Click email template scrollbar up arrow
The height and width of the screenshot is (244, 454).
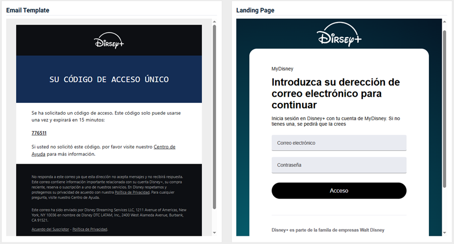(214, 21)
